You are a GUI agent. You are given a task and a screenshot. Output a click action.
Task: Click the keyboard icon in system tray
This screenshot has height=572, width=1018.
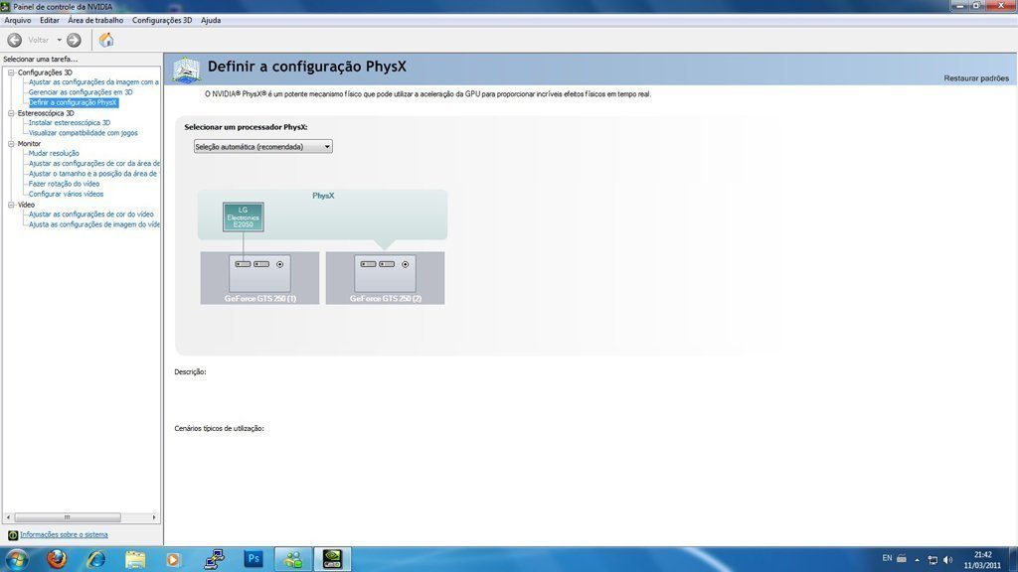coord(902,558)
